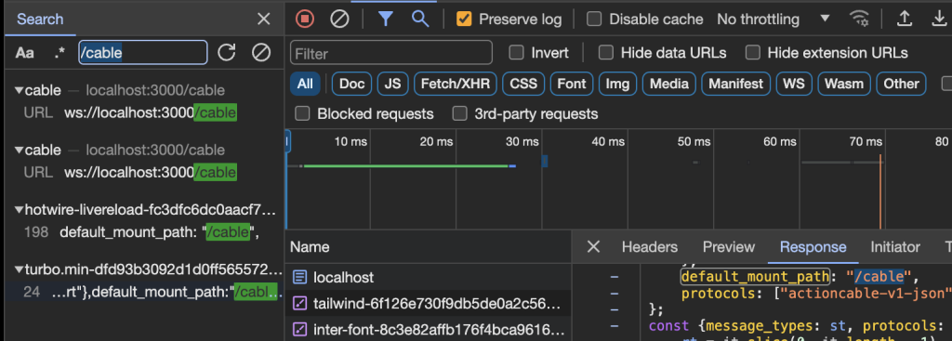
Task: Click the import HAR upload icon
Action: (905, 19)
